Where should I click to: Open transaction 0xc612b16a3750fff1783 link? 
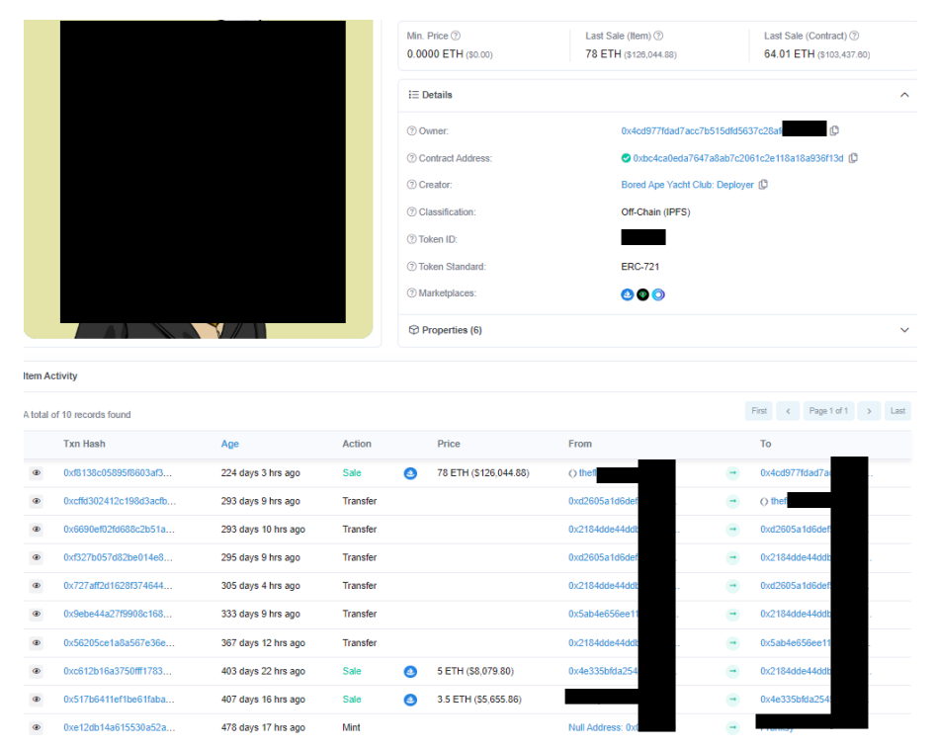tap(118, 671)
